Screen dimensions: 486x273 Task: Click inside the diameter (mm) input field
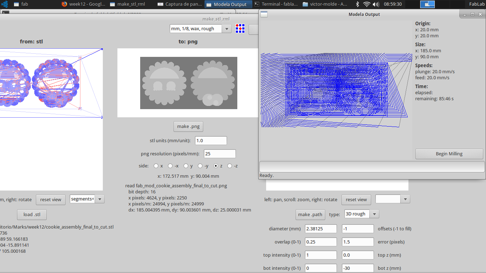click(x=320, y=229)
